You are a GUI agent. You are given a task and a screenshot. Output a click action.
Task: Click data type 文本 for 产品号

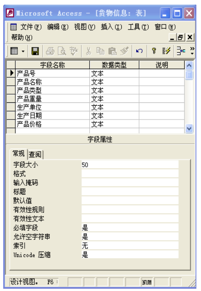(x=114, y=73)
